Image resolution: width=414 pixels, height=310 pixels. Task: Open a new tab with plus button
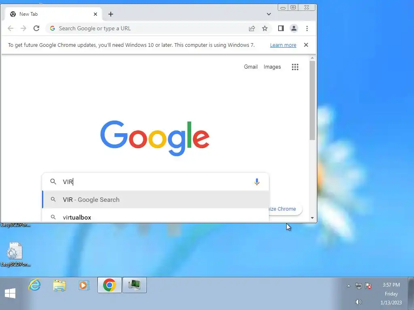[x=111, y=14]
